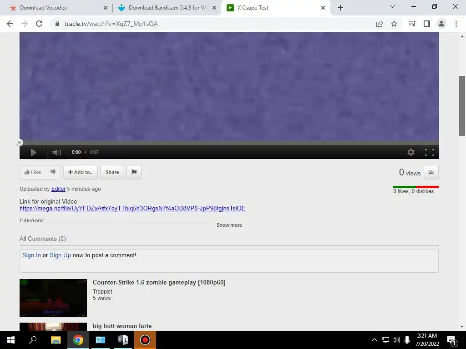Open Bandicam recorder taskbar icon
466x349 pixels.
pos(145,340)
